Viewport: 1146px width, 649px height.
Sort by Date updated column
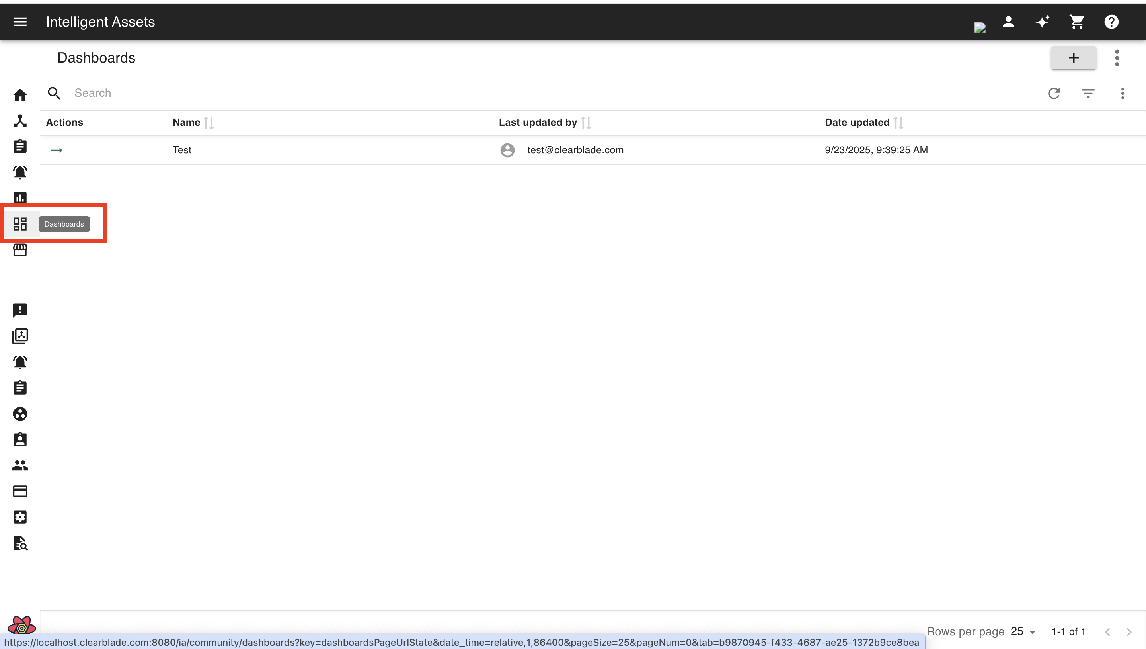point(898,123)
